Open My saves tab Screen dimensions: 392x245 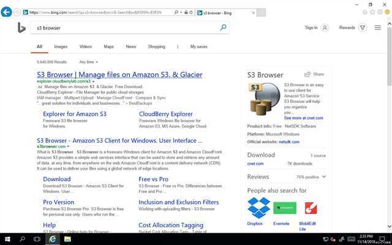pos(198,47)
